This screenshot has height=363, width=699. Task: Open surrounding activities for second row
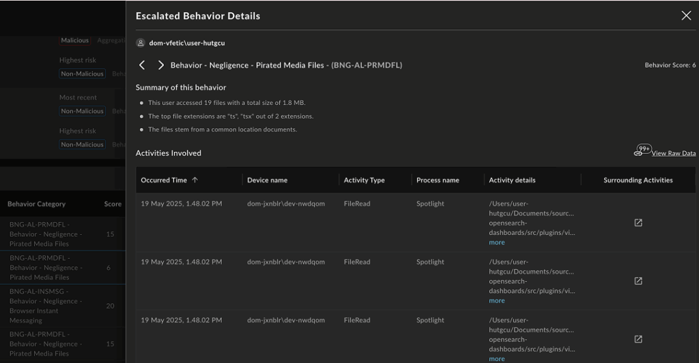(x=638, y=281)
